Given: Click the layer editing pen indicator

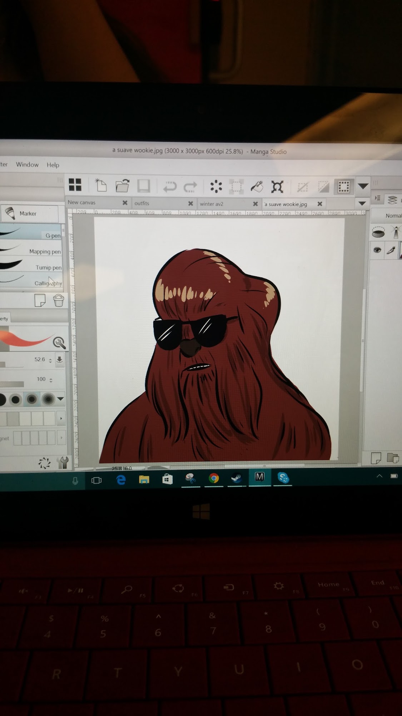Looking at the screenshot, I should [391, 250].
